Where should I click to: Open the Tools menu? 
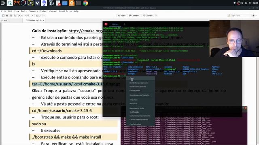[23, 11]
